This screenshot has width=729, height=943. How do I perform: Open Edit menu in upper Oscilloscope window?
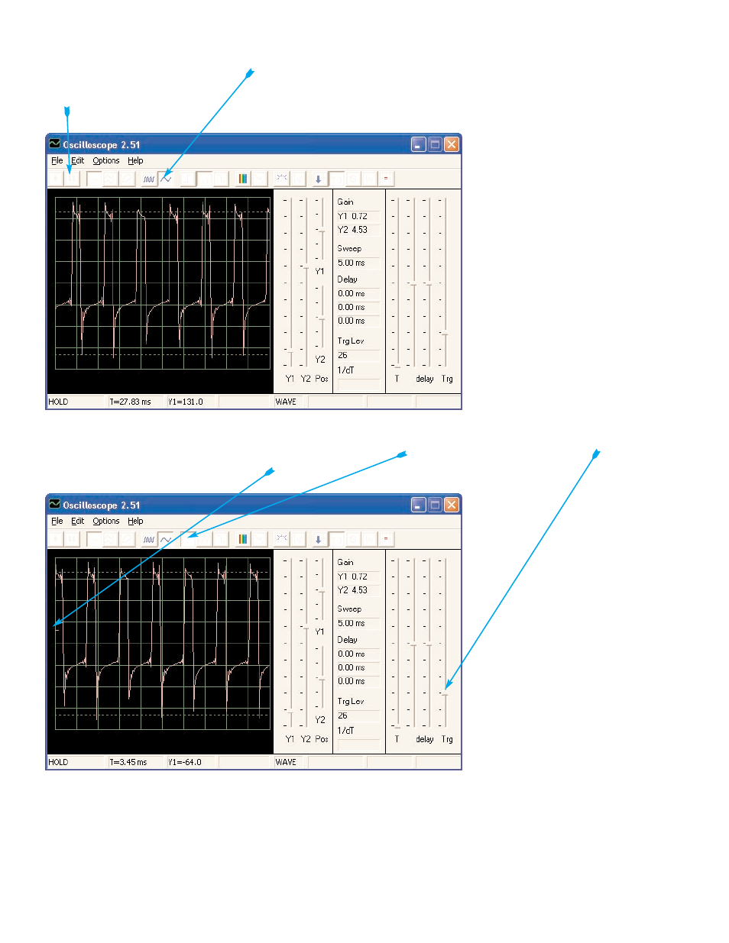[77, 160]
